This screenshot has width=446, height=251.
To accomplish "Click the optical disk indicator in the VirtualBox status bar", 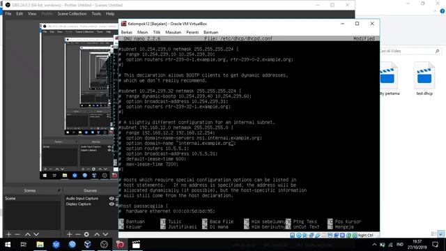I will point(299,235).
